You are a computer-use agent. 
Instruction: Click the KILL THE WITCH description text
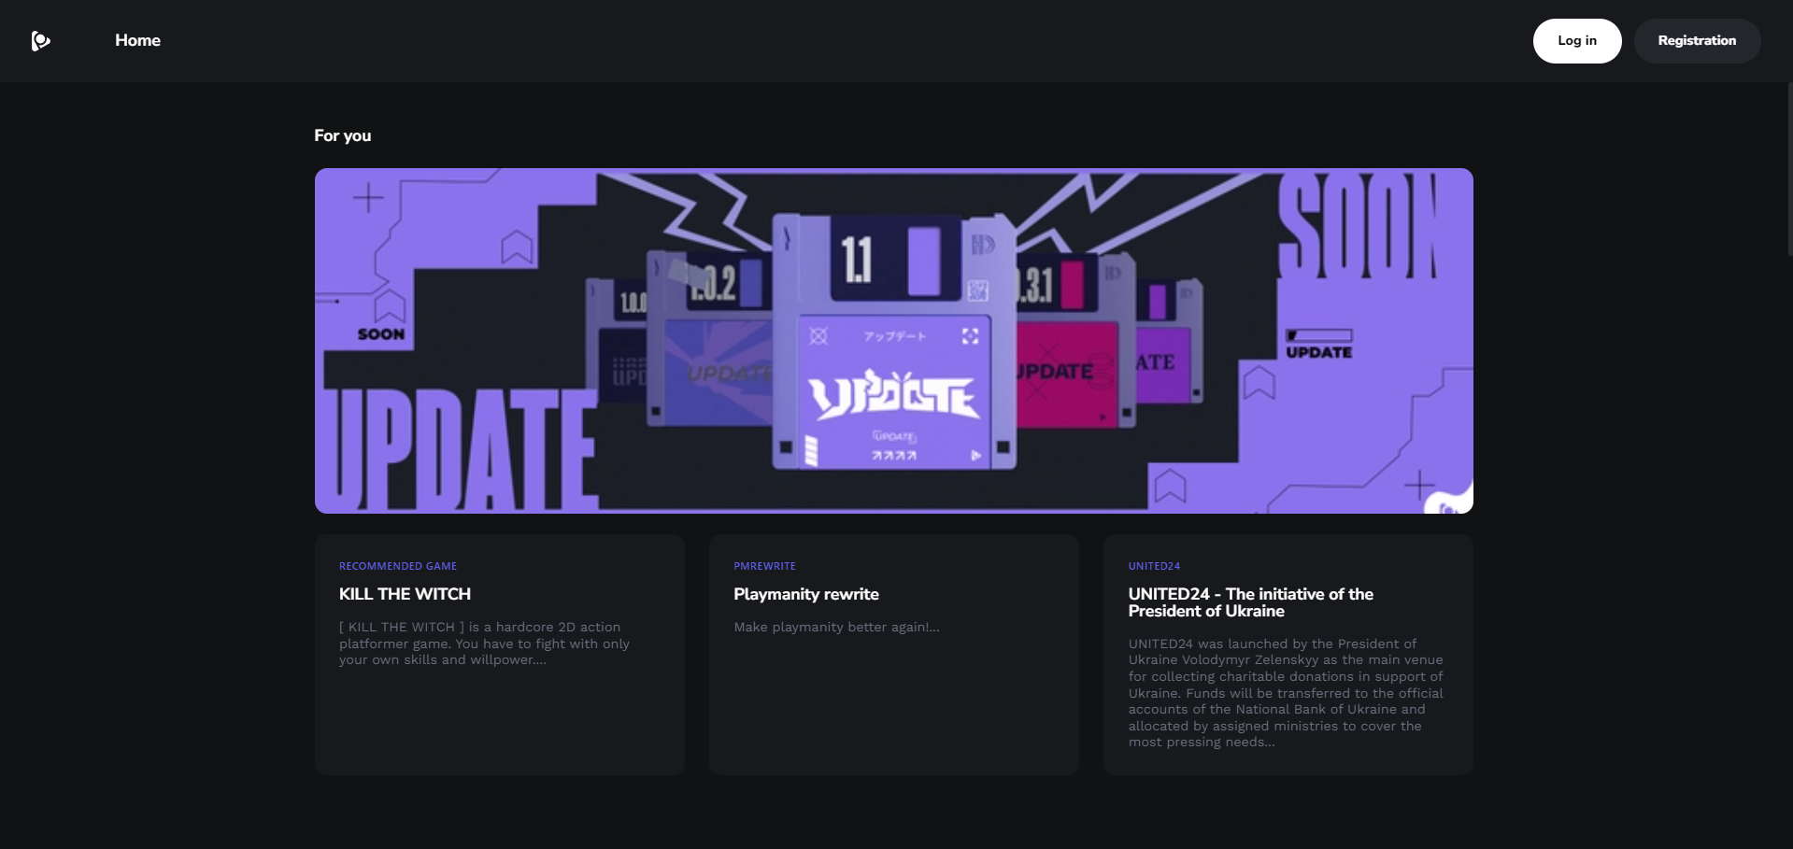(484, 644)
